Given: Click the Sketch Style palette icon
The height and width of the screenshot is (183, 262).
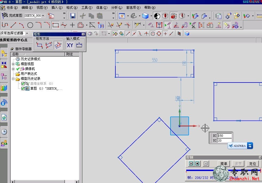Looking at the screenshot, I should click(236, 16).
